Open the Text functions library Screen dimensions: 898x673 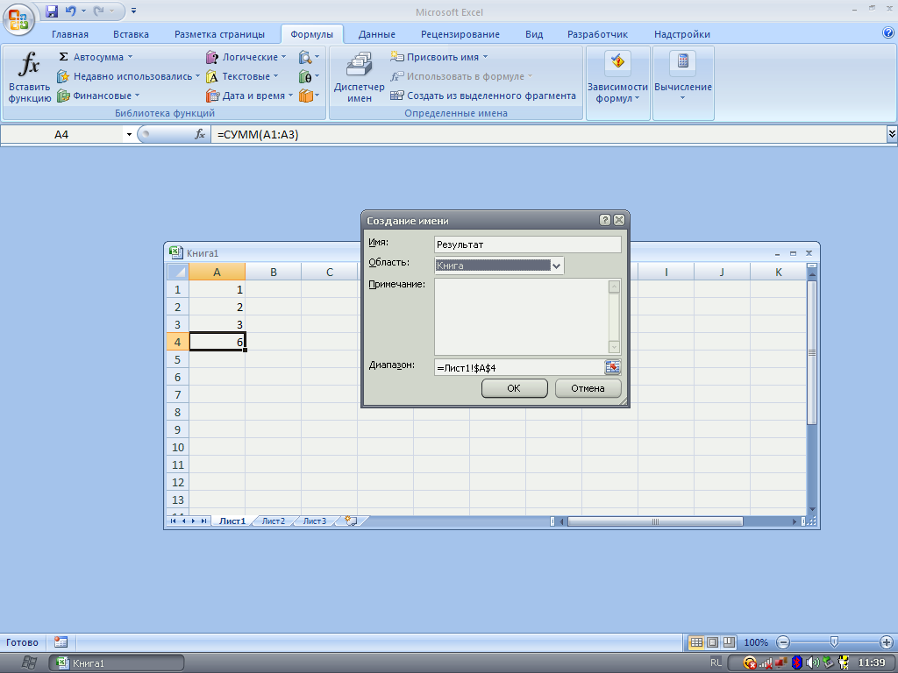(242, 76)
